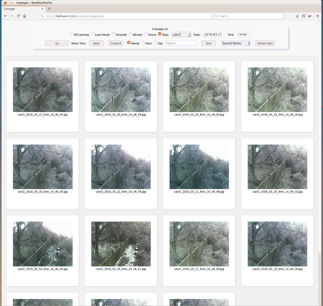Viewport: 323px width, 306px height.
Task: Select the Last minute radio button
Action: (x=93, y=34)
